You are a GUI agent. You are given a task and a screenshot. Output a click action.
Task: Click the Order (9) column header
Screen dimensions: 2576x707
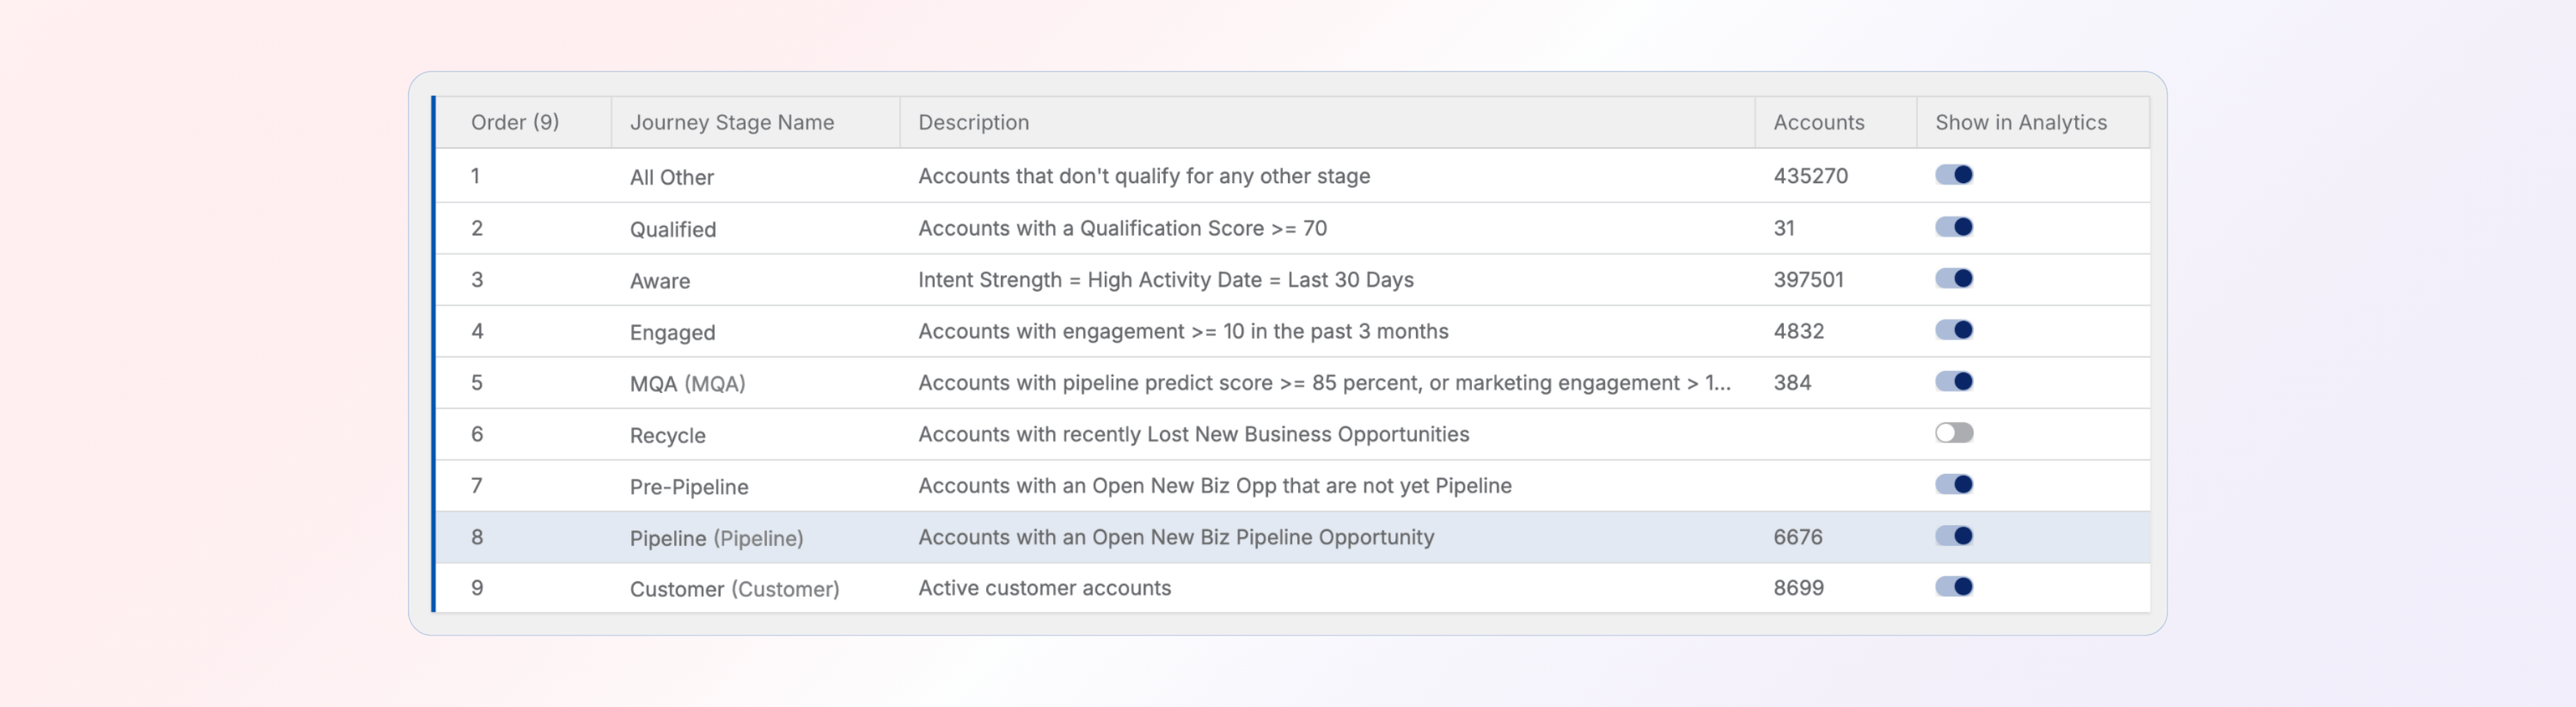515,122
